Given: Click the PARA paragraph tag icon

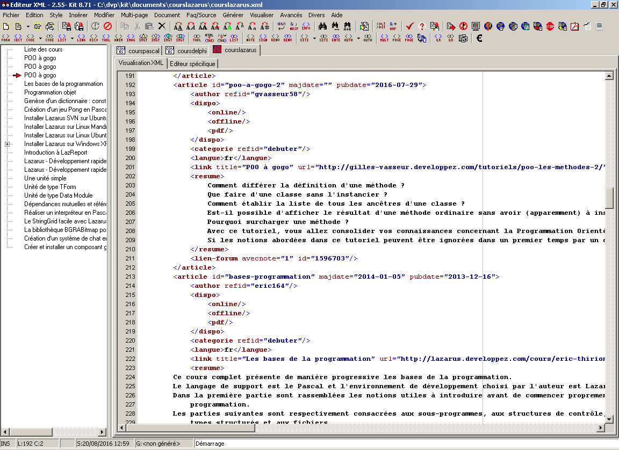Looking at the screenshot, I should (5, 38).
